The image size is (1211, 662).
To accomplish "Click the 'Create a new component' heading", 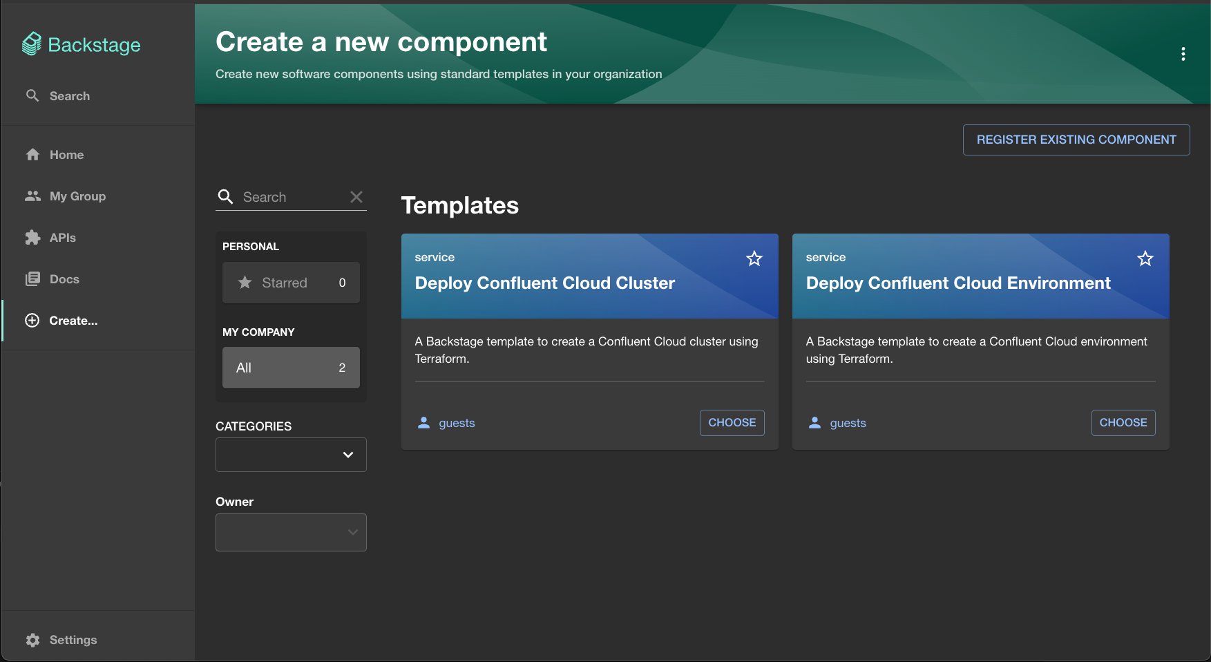I will coord(381,42).
